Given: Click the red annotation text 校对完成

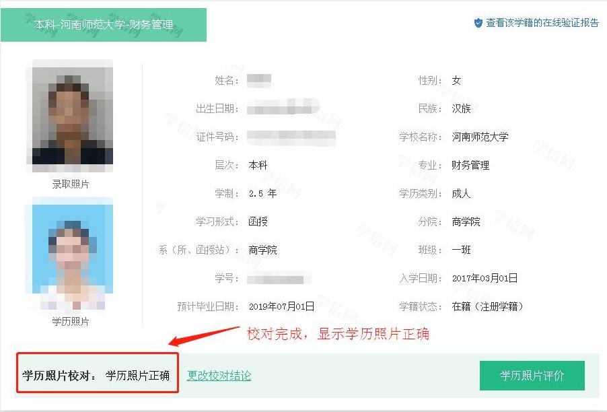Looking at the screenshot, I should 275,334.
